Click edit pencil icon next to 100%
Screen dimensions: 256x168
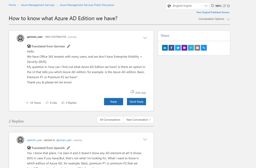pyautogui.click(x=224, y=6)
